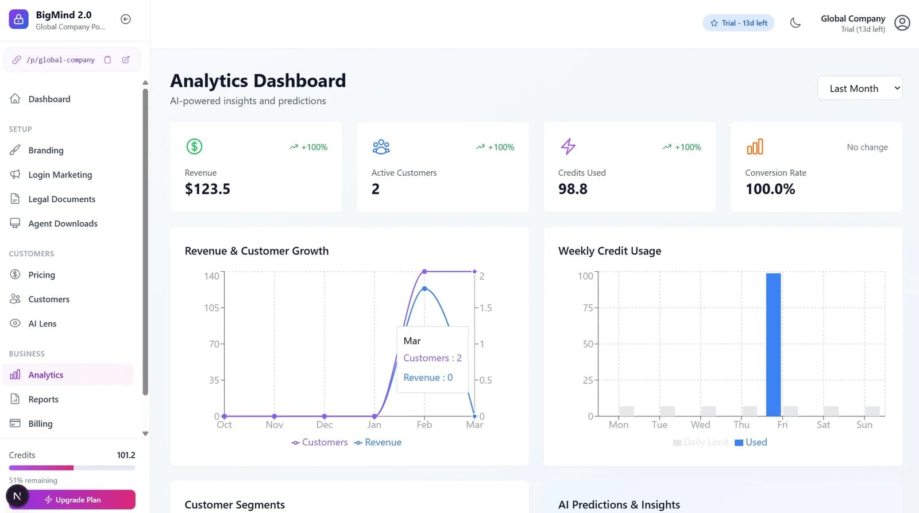The height and width of the screenshot is (513, 919).
Task: Open the Reports menu item
Action: click(x=43, y=399)
